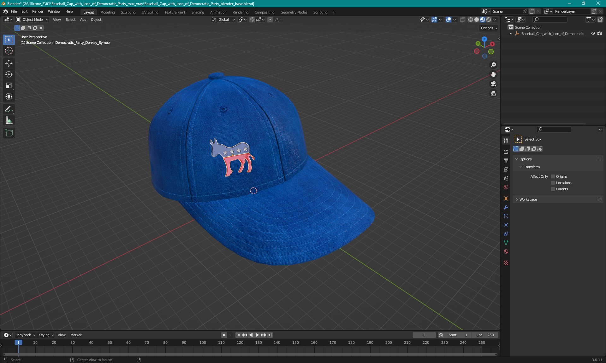Hide Baseball_Cap collection with eye icon
Image resolution: width=606 pixels, height=363 pixels.
click(x=593, y=33)
